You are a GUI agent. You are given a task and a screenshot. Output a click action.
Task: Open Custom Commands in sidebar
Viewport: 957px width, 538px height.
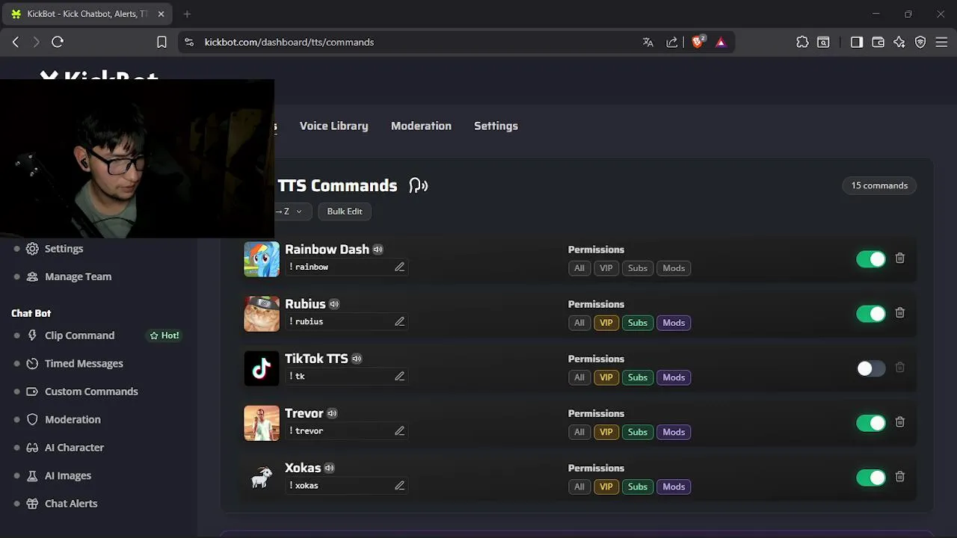pos(91,392)
